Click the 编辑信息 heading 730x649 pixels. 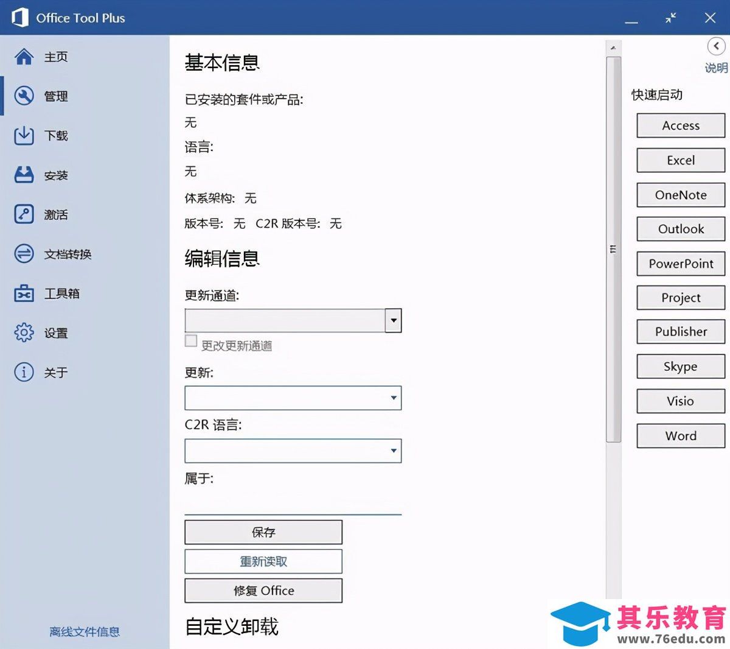(x=222, y=259)
